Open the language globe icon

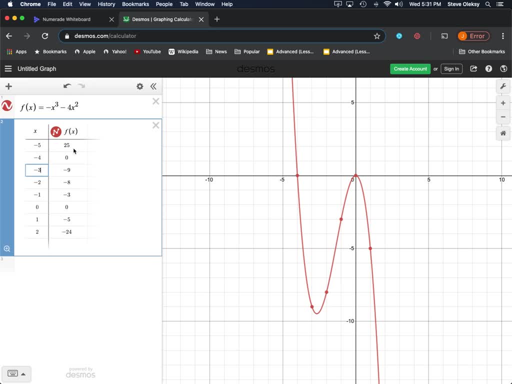click(504, 68)
